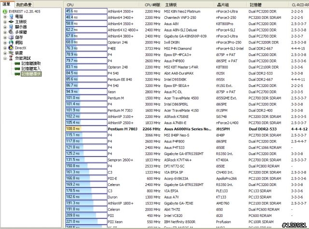The image size is (309, 229).
Task: Collapse the 效能測試 tree node
Action: (5, 58)
